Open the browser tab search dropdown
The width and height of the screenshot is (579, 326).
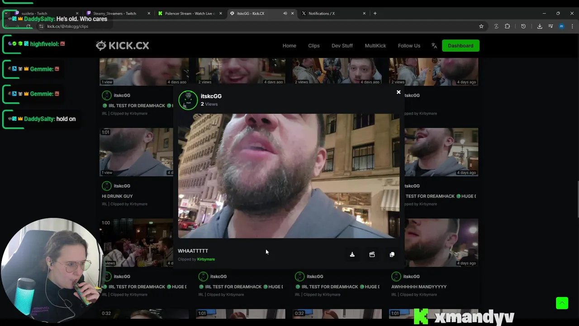6,14
